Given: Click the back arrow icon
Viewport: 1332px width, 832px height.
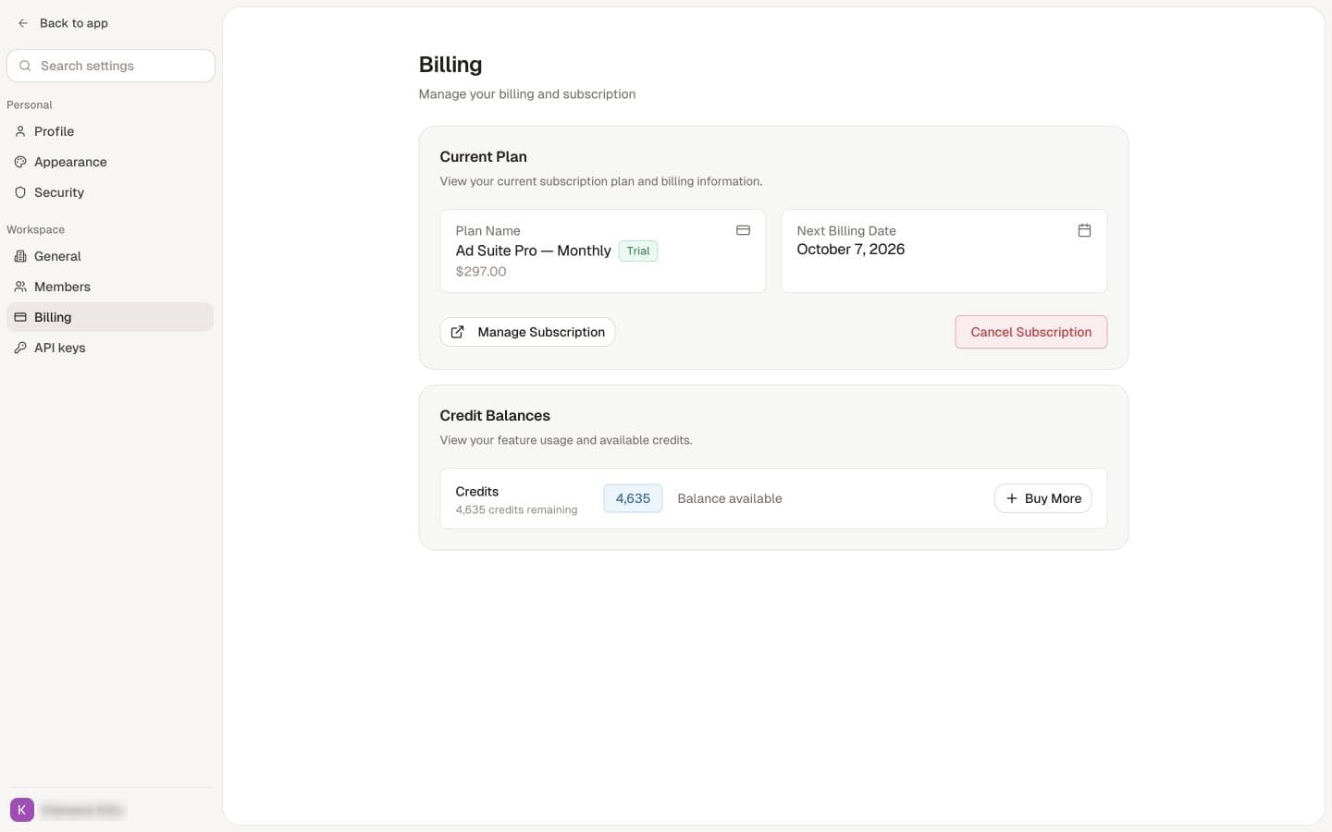Looking at the screenshot, I should 23,23.
